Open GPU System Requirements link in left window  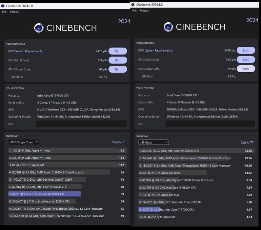pyautogui.click(x=29, y=51)
